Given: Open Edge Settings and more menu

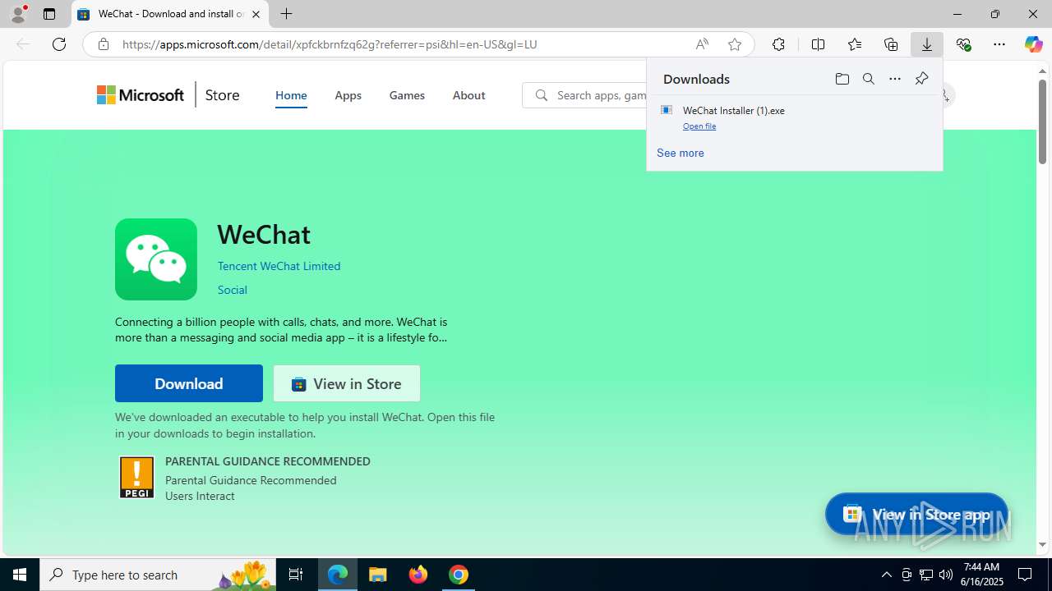Looking at the screenshot, I should (x=999, y=44).
